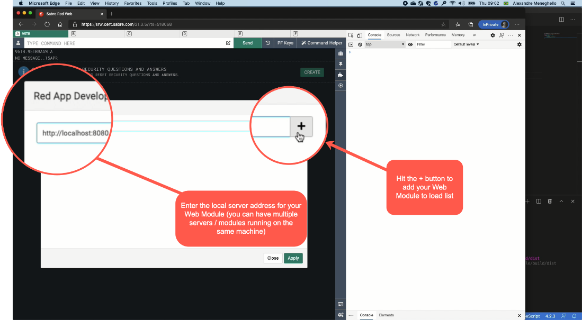Clear the console
582x320 pixels.
coord(360,44)
